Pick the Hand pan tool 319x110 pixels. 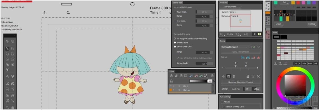point(12,108)
